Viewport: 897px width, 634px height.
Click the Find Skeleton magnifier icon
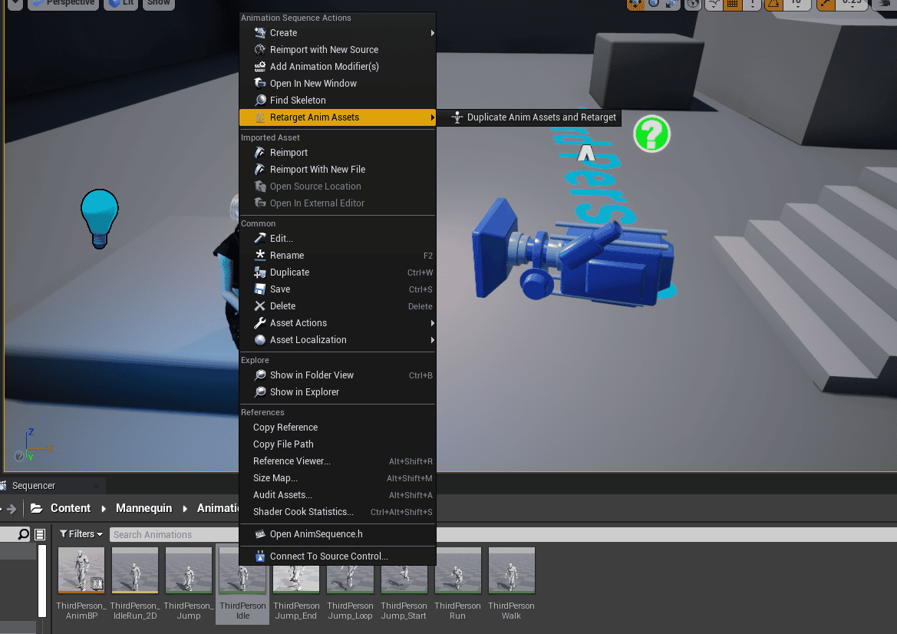click(260, 101)
